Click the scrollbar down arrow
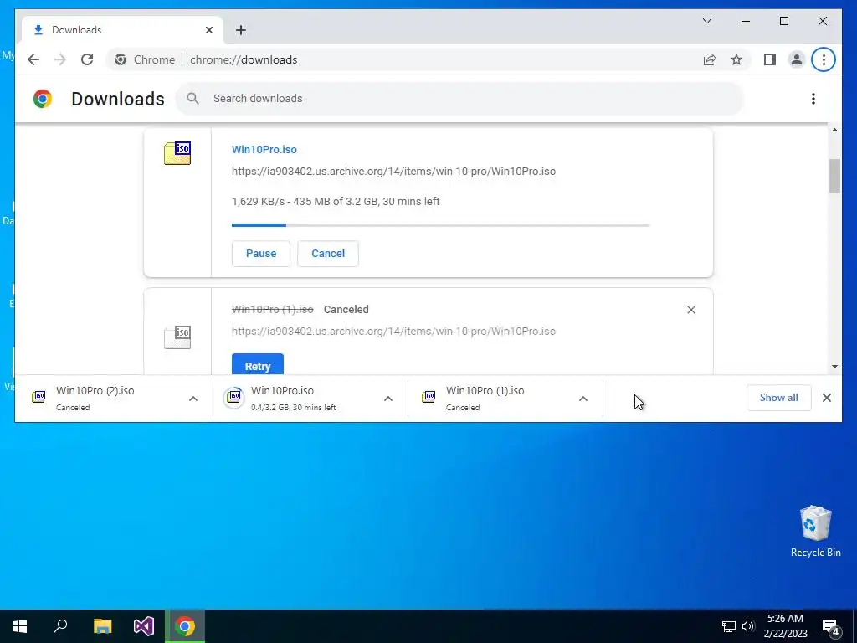The width and height of the screenshot is (857, 643). (x=834, y=367)
